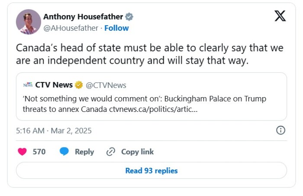Click the blue reply speech bubble icon

[64, 151]
